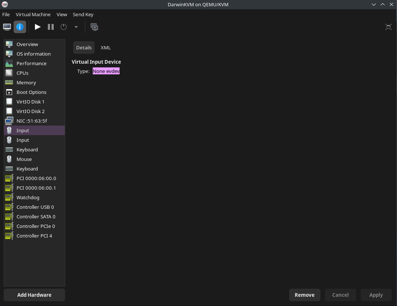Open the manage VM snapshots icon

click(x=94, y=27)
